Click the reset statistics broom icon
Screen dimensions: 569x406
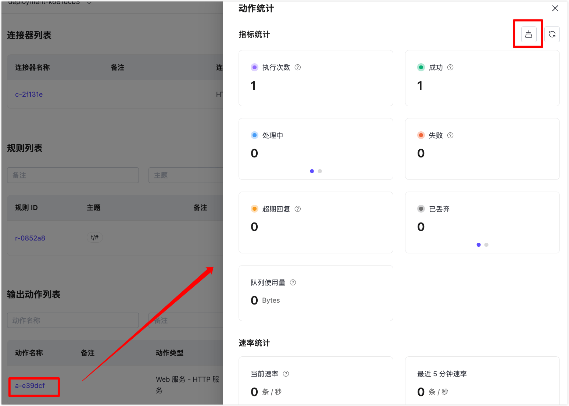pyautogui.click(x=529, y=35)
